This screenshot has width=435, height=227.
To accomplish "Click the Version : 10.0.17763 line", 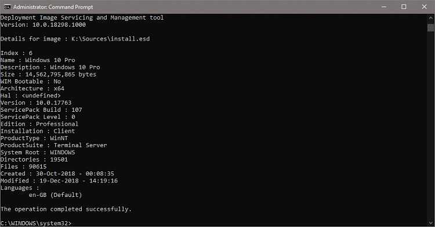I will tap(36, 102).
